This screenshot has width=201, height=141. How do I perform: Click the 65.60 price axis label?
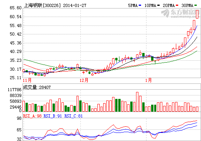[x=15, y=8]
